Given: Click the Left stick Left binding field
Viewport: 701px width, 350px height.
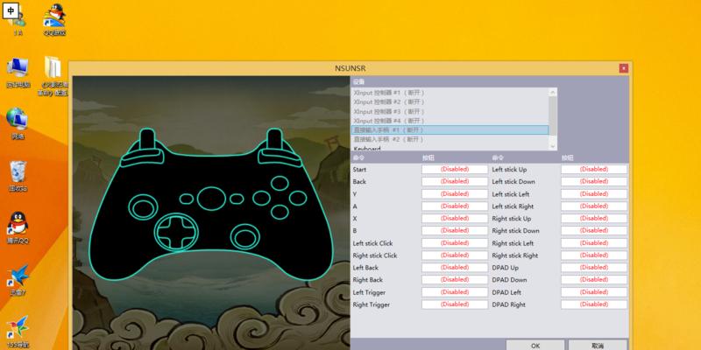Looking at the screenshot, I should [594, 193].
